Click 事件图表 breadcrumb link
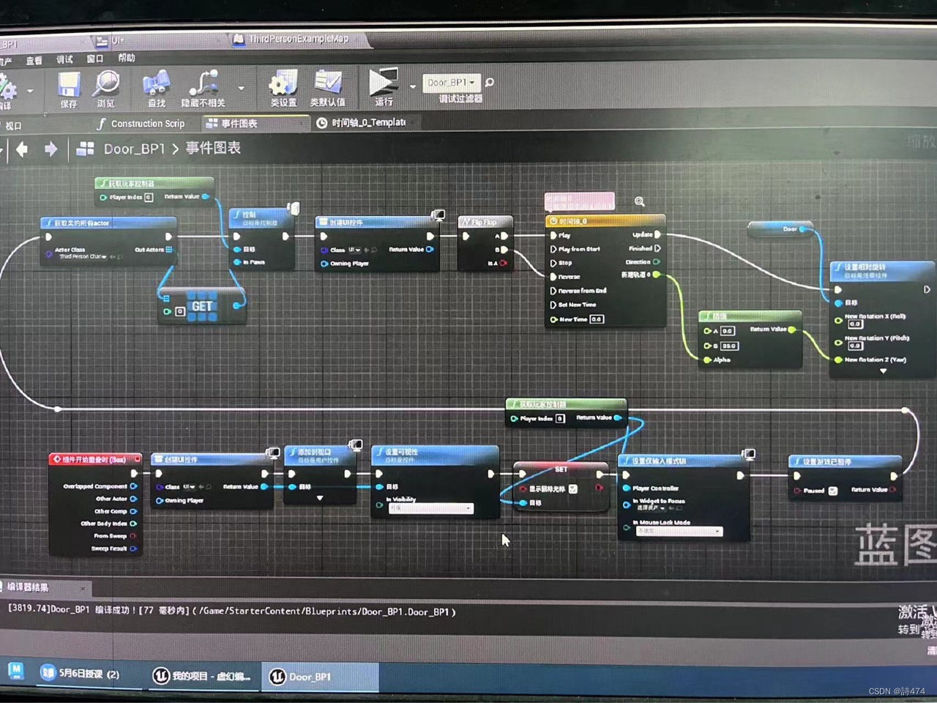Viewport: 937px width, 703px height. (213, 148)
